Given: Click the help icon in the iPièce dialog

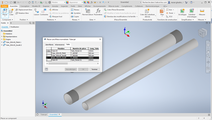Looking at the screenshot, I should (x=46, y=69).
